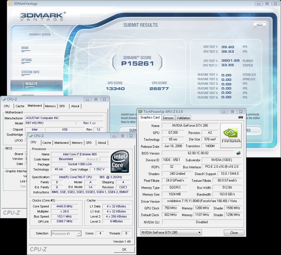Minimize the 3DMarkVantage window
Viewport: 281px width, 255px height.
coord(258,4)
